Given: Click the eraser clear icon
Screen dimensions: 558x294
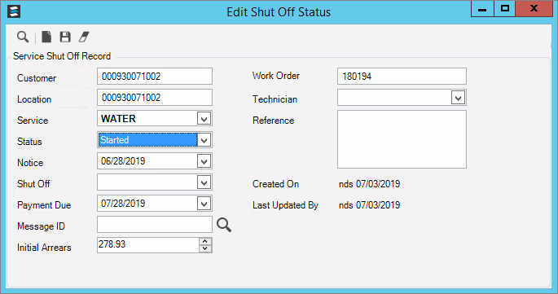Looking at the screenshot, I should pos(84,37).
